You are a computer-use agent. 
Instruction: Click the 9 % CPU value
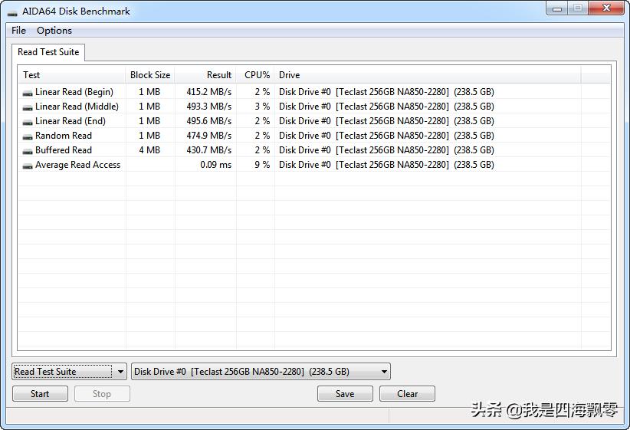tap(262, 165)
